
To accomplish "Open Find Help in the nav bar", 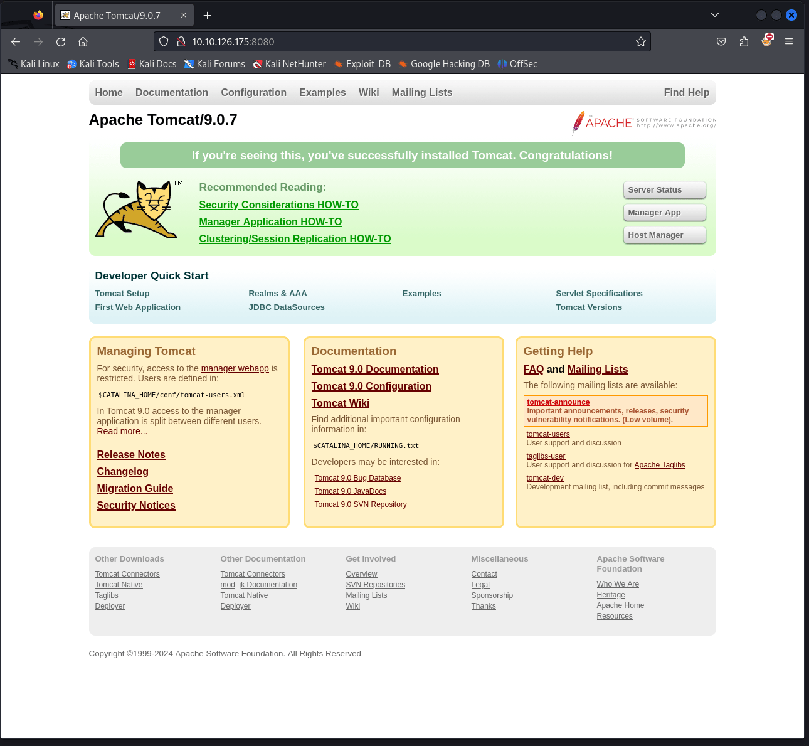I will 687,92.
